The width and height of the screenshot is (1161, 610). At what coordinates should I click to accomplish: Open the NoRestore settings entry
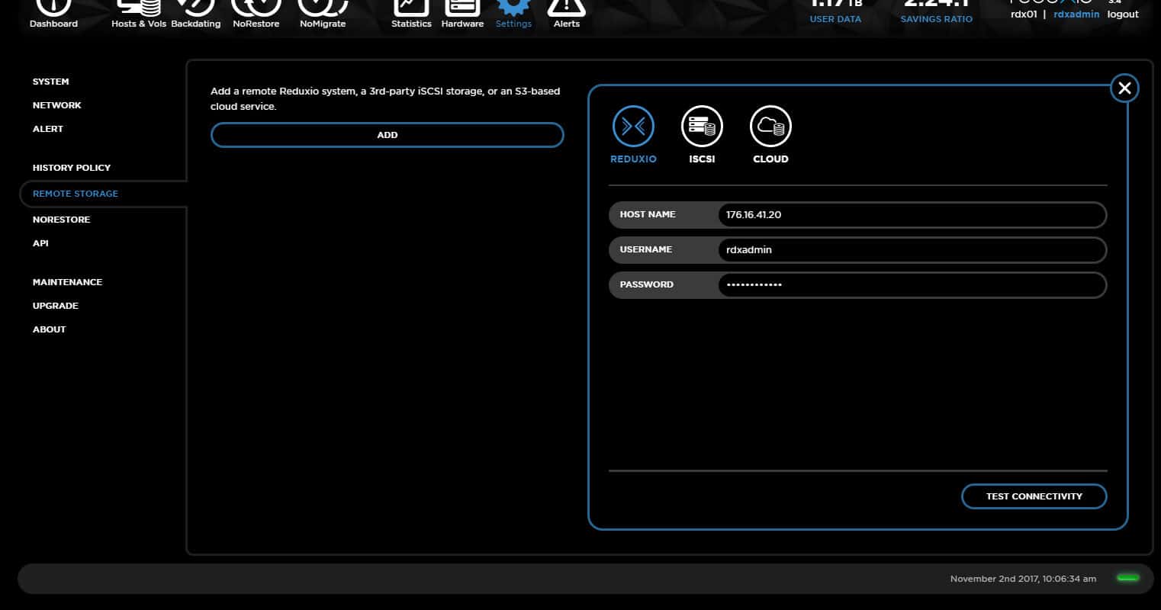click(x=61, y=220)
